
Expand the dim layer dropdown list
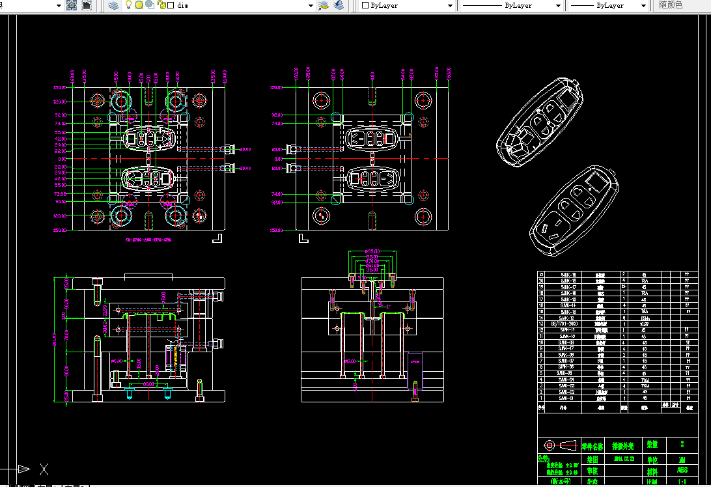pos(311,5)
